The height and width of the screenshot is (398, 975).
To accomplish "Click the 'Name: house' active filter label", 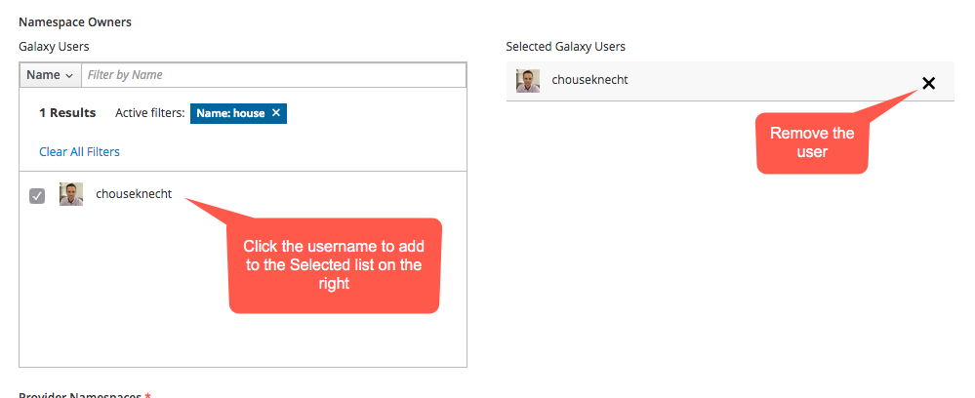I will click(230, 113).
